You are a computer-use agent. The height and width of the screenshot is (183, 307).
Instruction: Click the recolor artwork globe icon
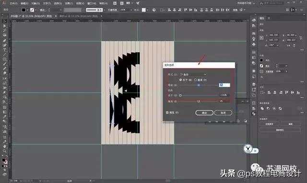click(x=154, y=10)
